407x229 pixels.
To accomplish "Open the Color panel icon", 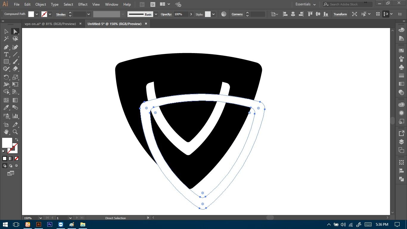I will coord(401,30).
